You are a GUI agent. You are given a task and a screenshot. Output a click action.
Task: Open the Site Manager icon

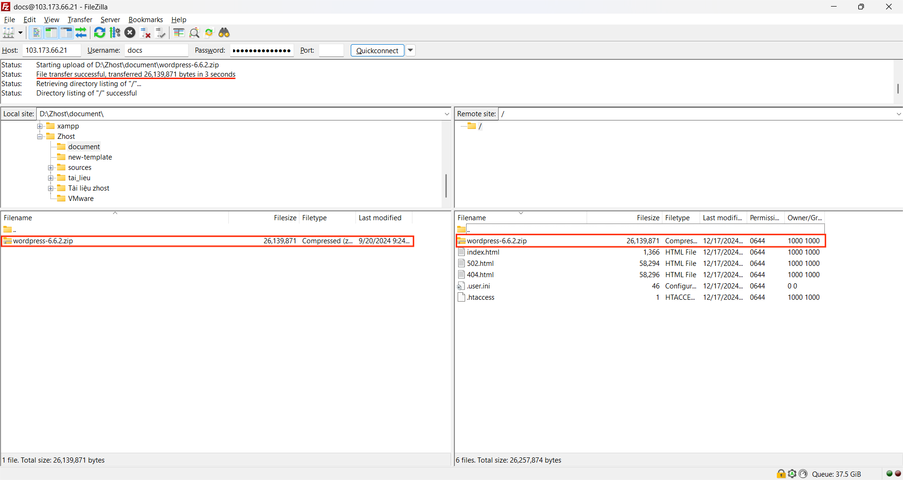pyautogui.click(x=8, y=32)
